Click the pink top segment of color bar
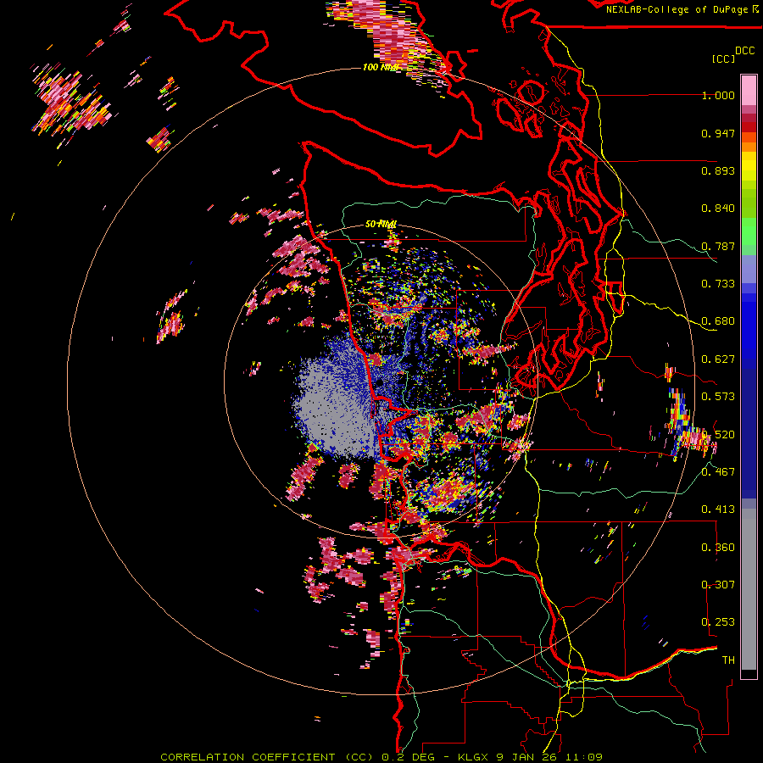 (x=749, y=90)
